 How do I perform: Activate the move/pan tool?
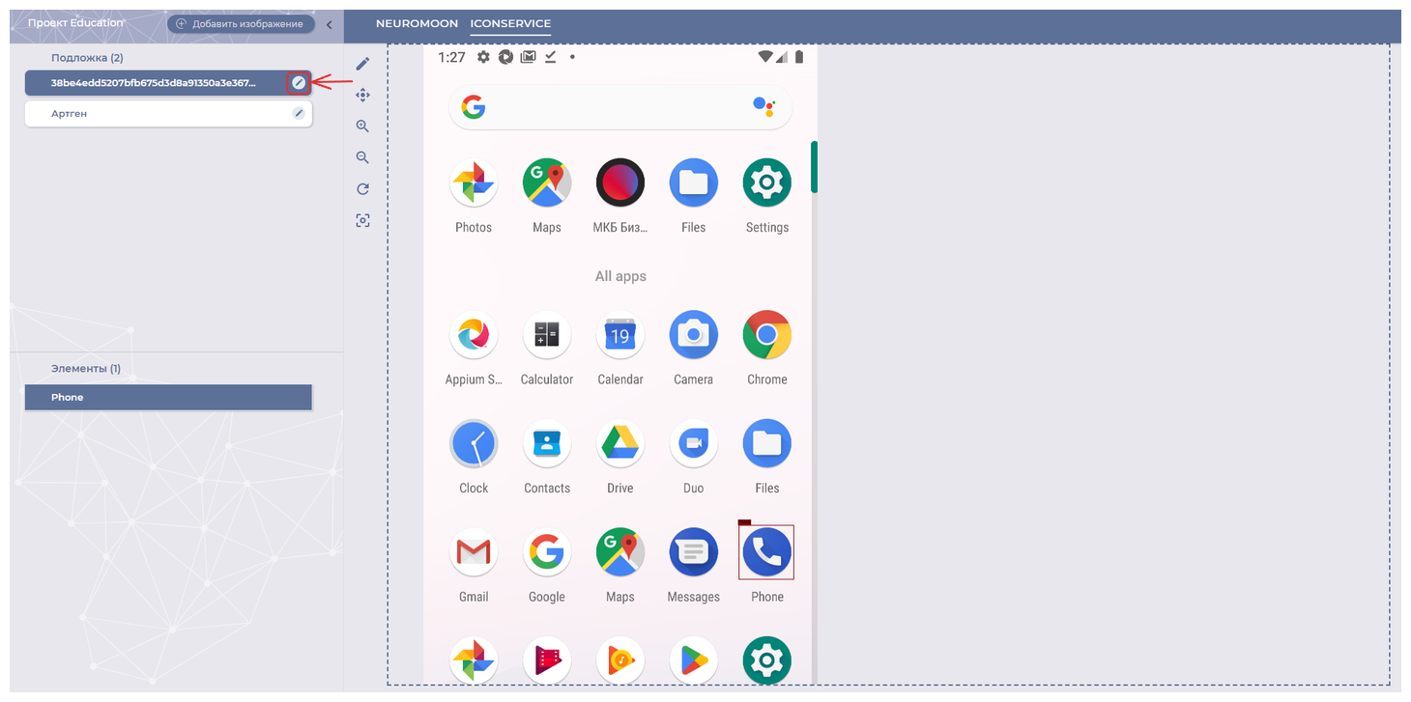coord(362,95)
